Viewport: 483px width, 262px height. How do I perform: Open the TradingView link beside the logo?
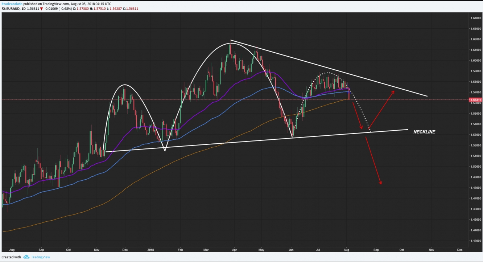40,257
